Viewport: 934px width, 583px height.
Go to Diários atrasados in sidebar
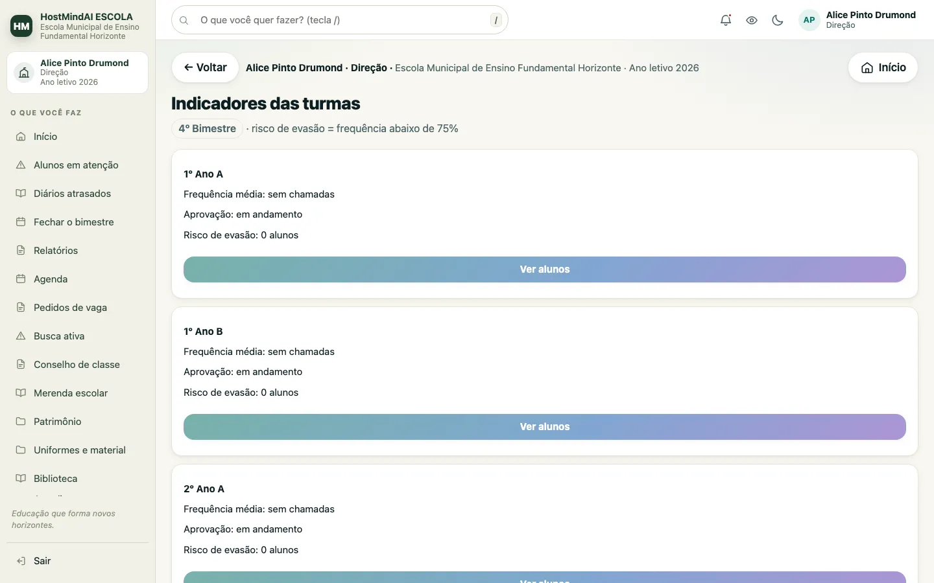[77, 194]
